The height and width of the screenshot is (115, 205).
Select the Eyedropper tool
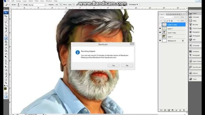point(6,77)
